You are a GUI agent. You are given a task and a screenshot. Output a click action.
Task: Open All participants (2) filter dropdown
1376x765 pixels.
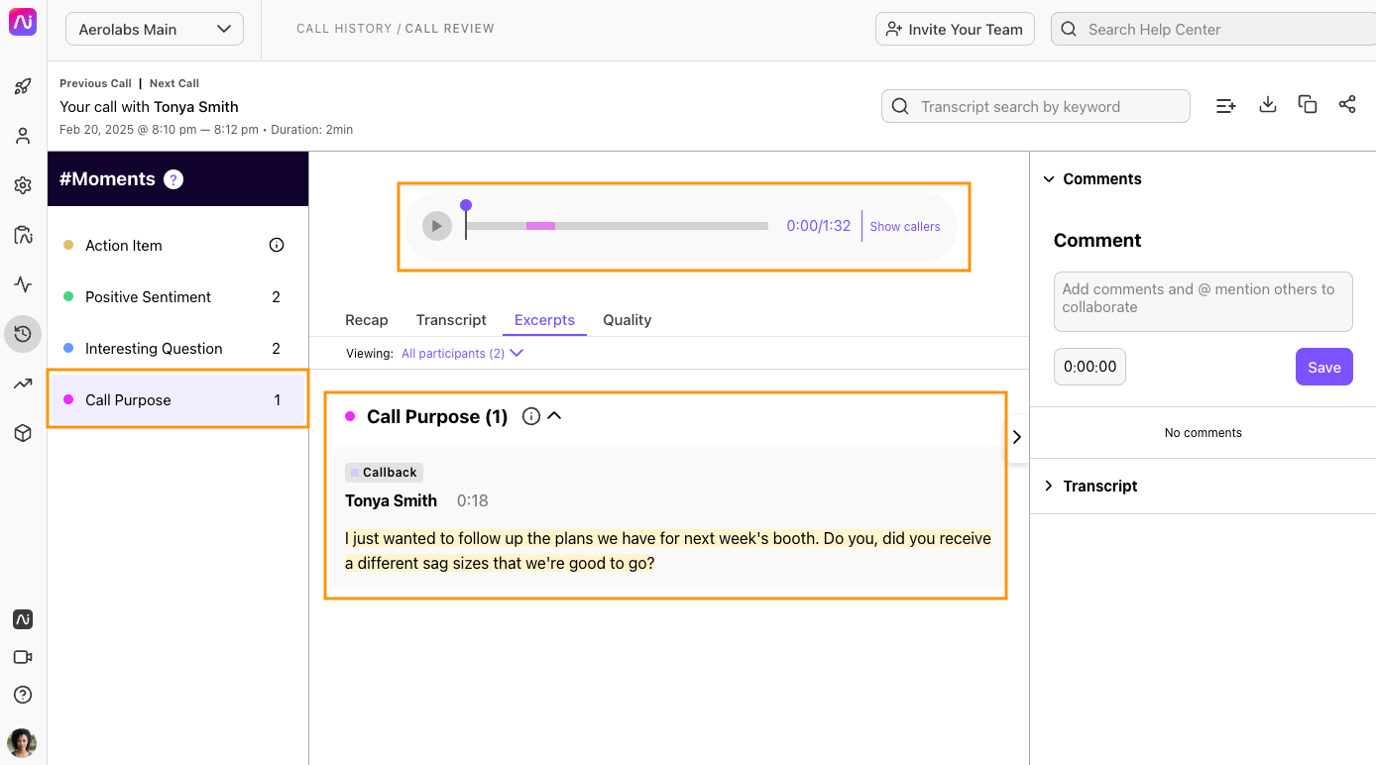[x=462, y=353]
